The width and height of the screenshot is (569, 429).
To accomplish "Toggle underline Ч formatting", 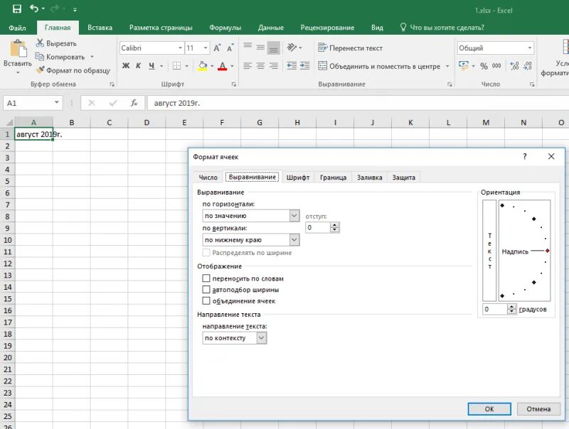I will (x=151, y=65).
